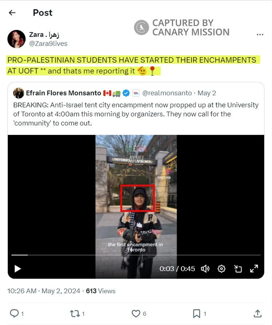Share the post via upload icon

[257, 313]
